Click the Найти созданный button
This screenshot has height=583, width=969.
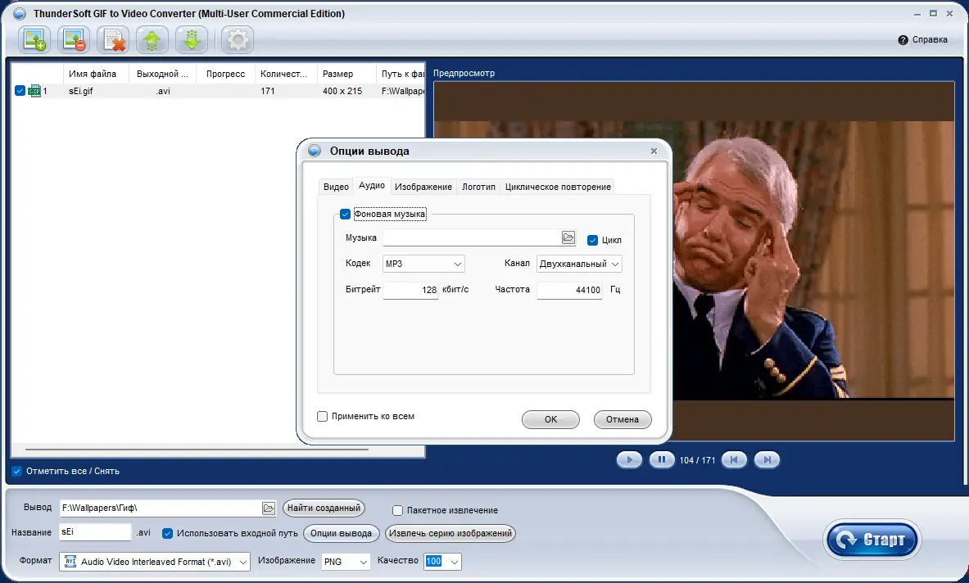(324, 508)
